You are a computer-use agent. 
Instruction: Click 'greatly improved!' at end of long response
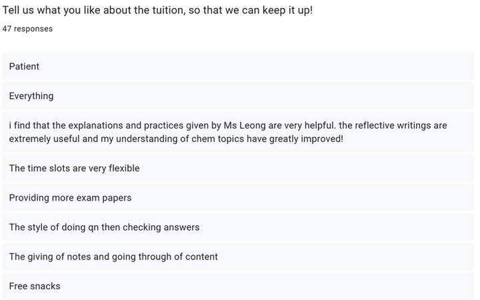click(x=306, y=139)
